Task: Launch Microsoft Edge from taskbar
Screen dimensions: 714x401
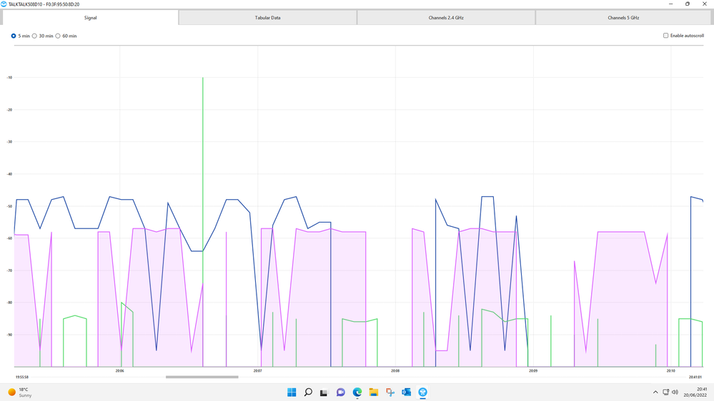Action: [x=357, y=392]
